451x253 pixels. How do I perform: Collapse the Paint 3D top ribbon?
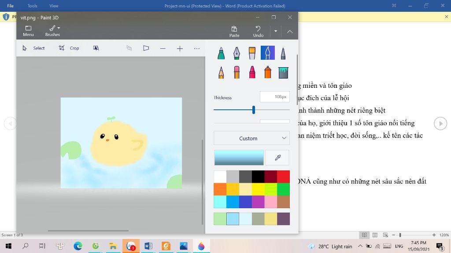(290, 31)
